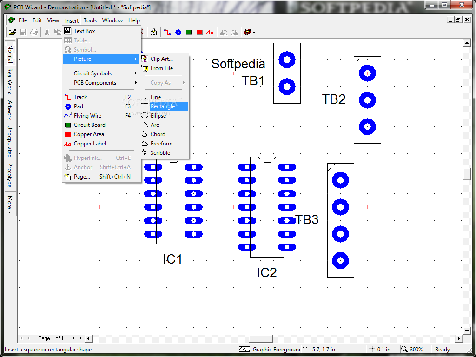Select Clip Art... from the Picture submenu
The height and width of the screenshot is (357, 476).
pos(164,59)
